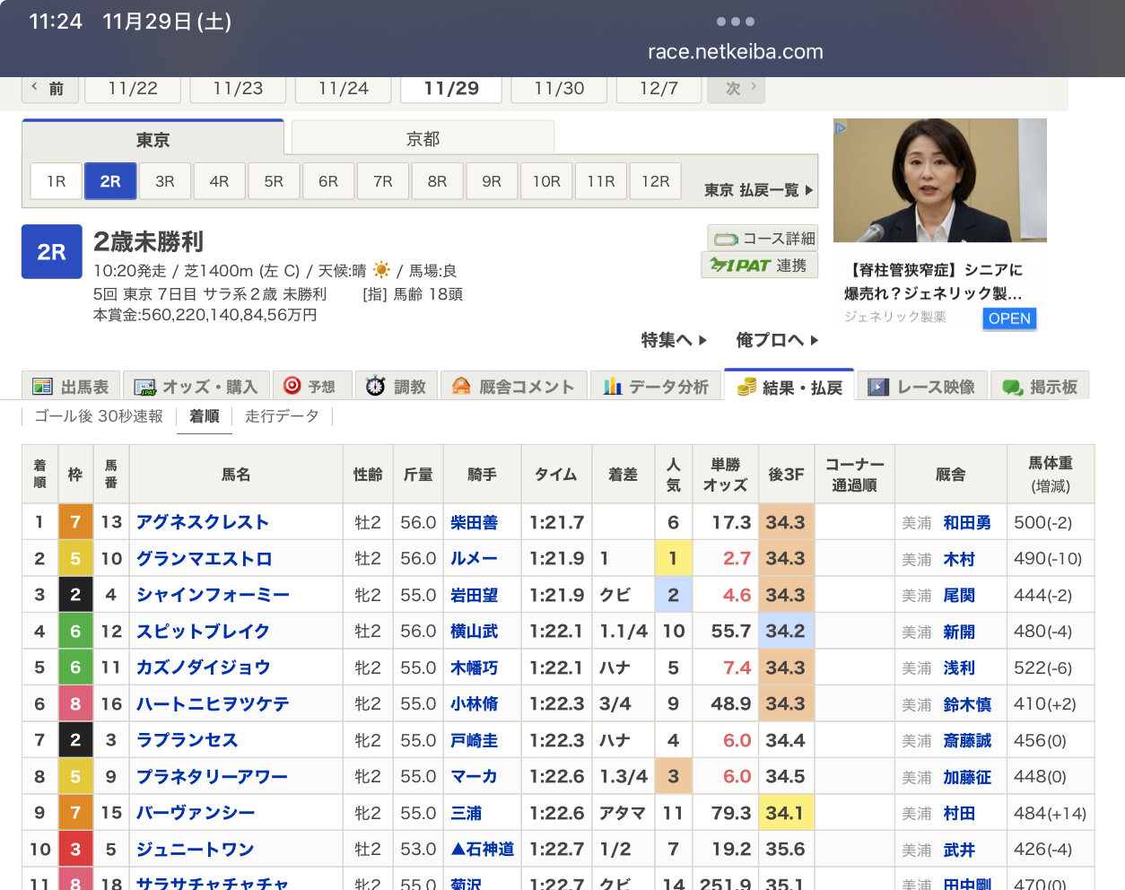Click the IPAT 連携 button
This screenshot has width=1125, height=890.
[759, 266]
